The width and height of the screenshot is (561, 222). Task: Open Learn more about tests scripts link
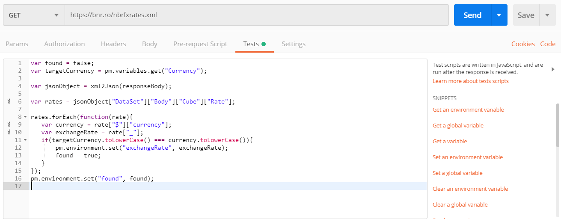click(x=470, y=81)
